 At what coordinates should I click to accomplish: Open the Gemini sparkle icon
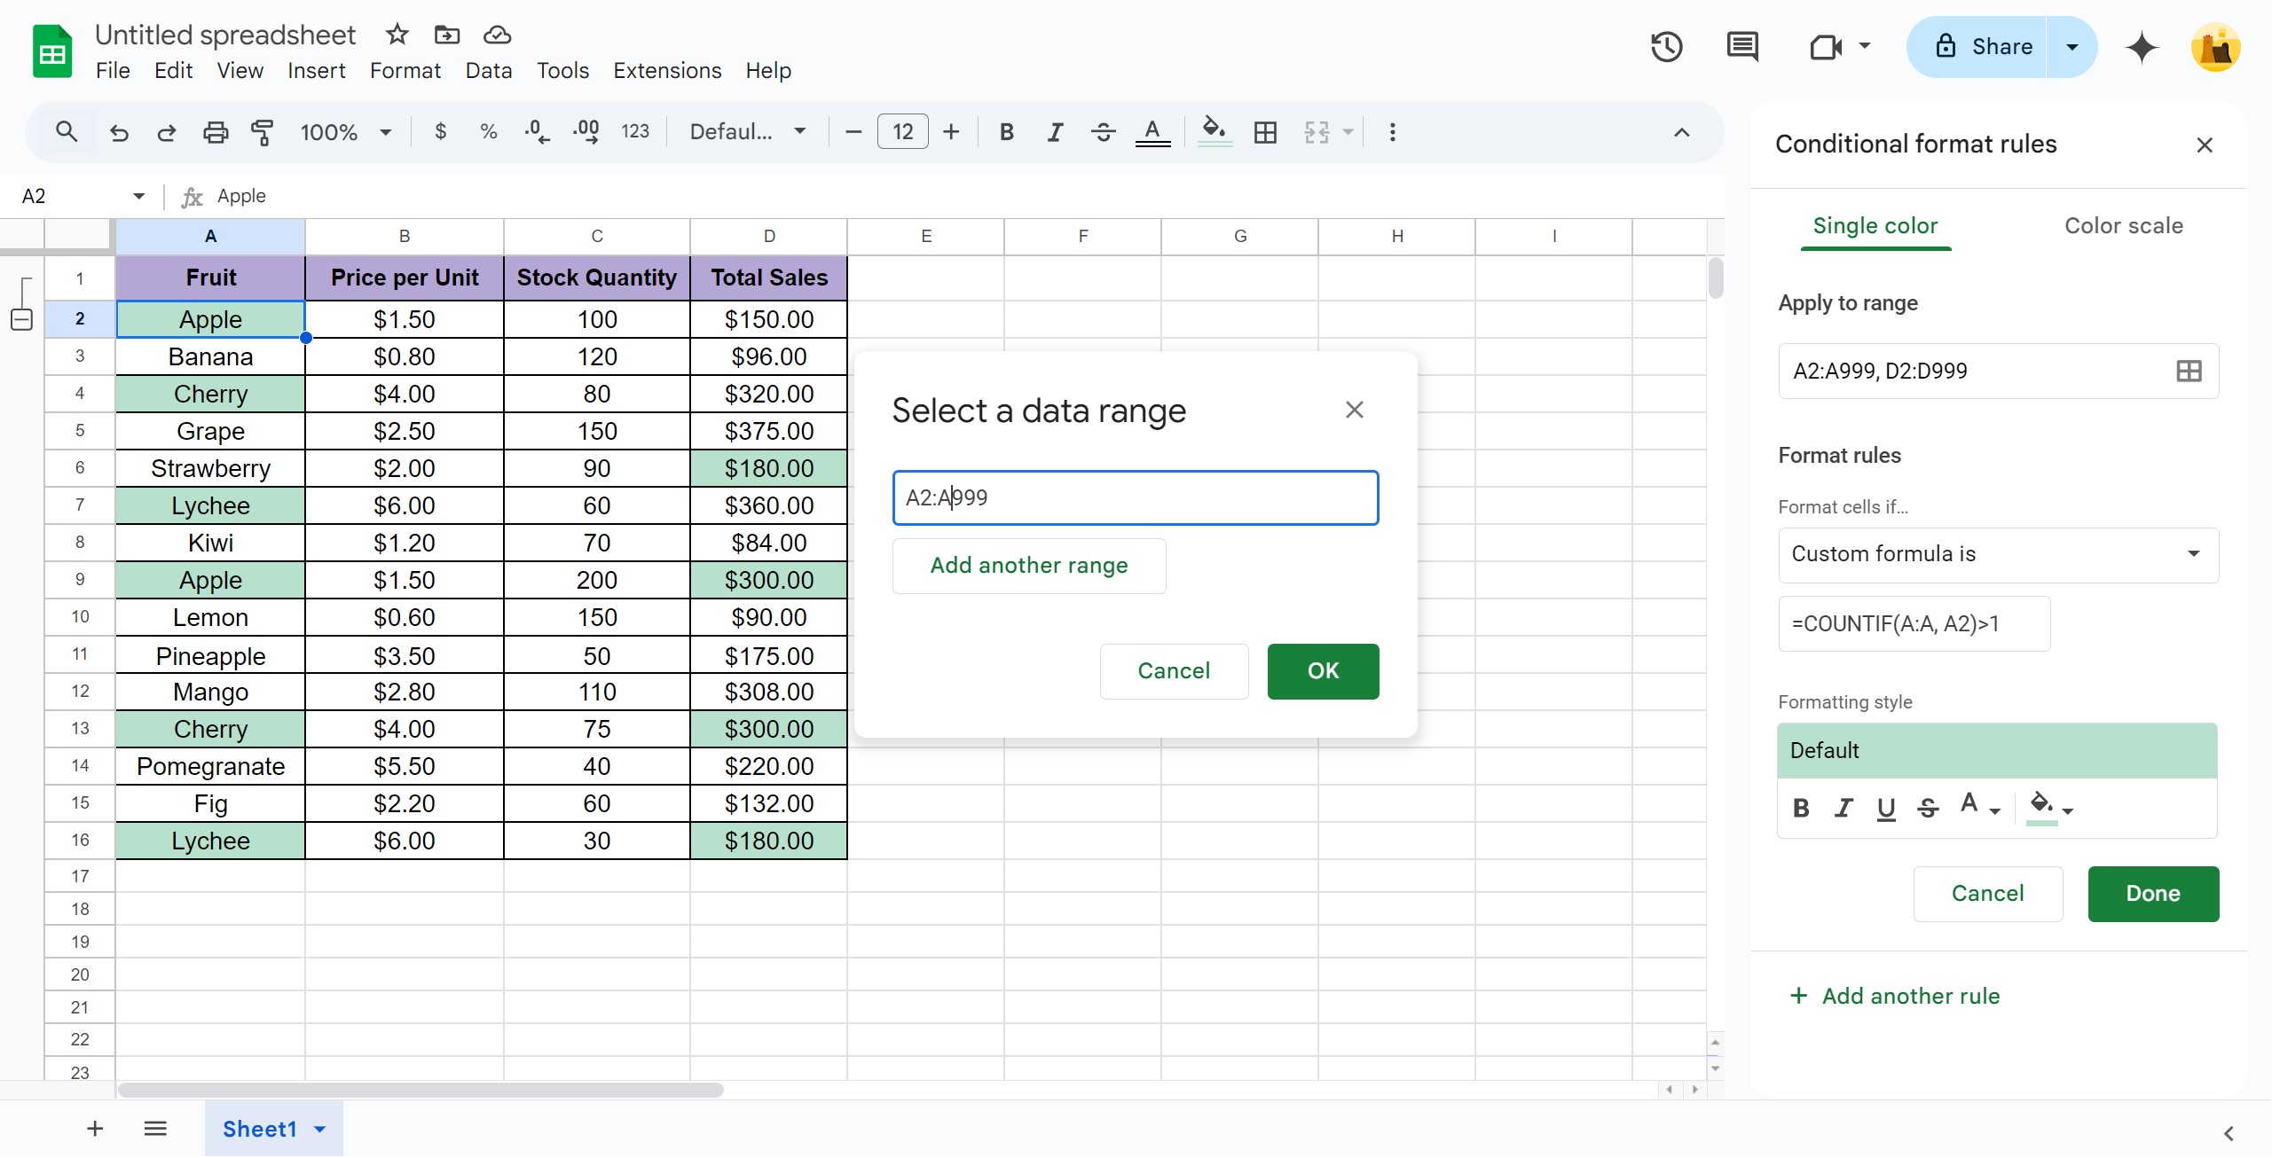click(x=2142, y=46)
